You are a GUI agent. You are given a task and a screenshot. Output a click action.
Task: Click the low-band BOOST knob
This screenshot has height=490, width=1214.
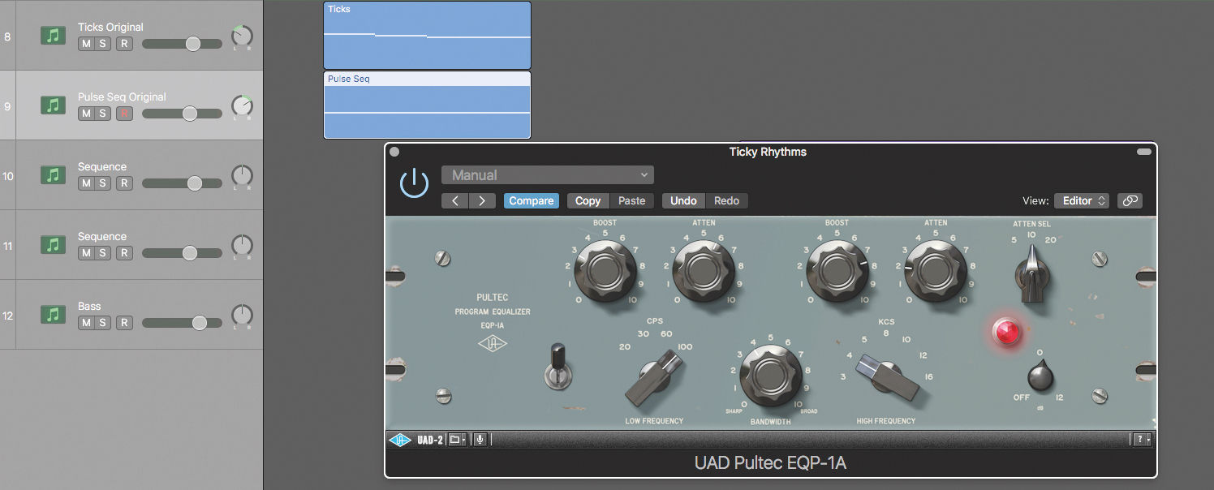(x=605, y=272)
